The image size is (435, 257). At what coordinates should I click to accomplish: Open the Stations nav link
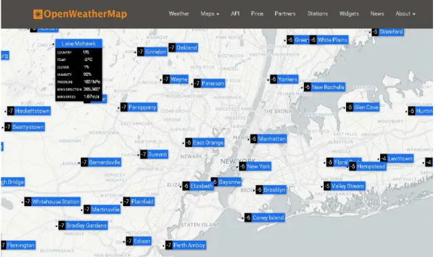tap(318, 14)
